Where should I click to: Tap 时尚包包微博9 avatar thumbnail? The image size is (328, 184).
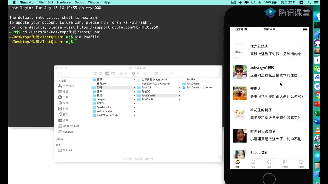240,136
